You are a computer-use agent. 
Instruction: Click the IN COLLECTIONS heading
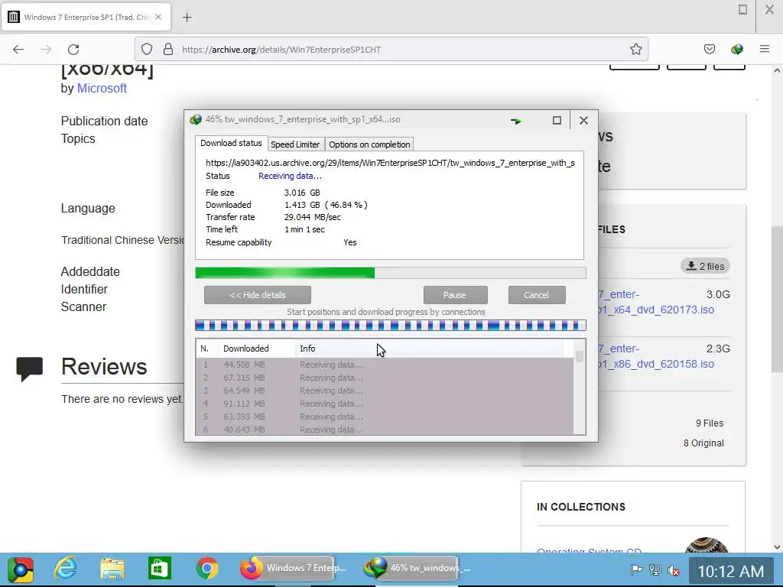[581, 507]
